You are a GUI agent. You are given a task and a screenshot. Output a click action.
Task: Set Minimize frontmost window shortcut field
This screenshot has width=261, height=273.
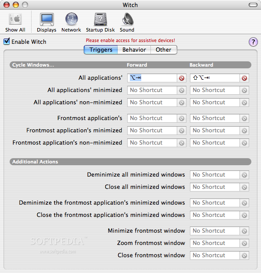(215, 231)
